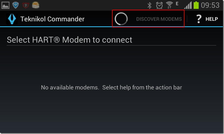Tap the HELP label in action bar
Image resolution: width=224 pixels, height=134 pixels.
click(x=212, y=19)
